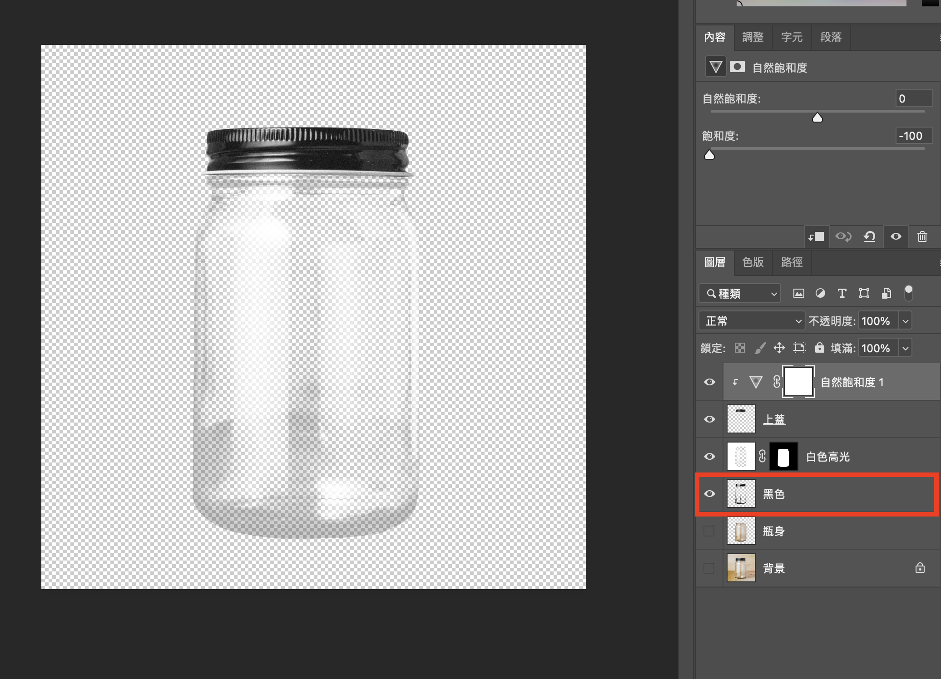This screenshot has width=941, height=679.
Task: Filter layers by adjustment layer icon
Action: pyautogui.click(x=820, y=294)
